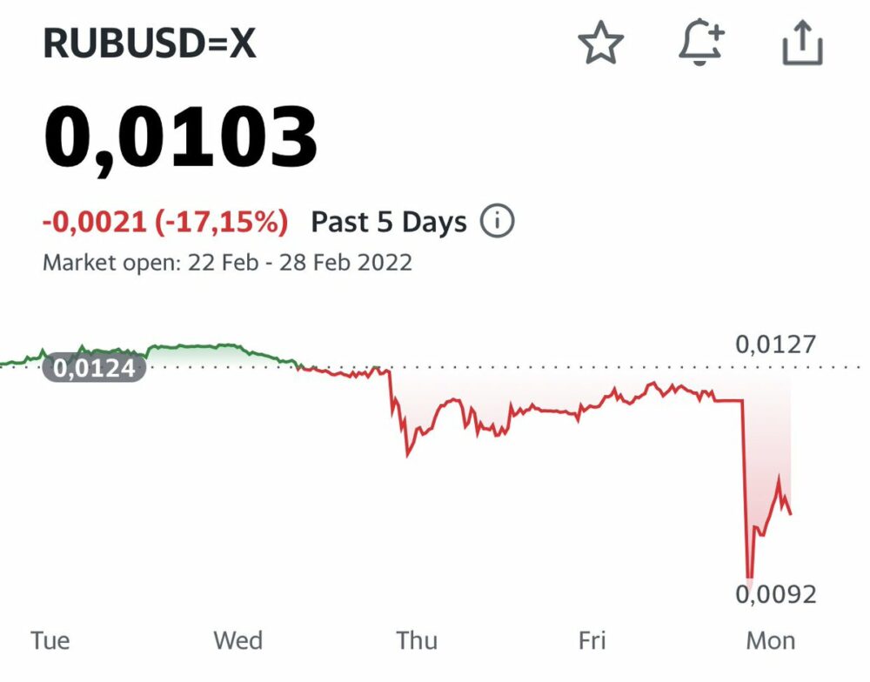Tap the info icon beside Past 5 Days
The width and height of the screenshot is (870, 682).
click(498, 222)
